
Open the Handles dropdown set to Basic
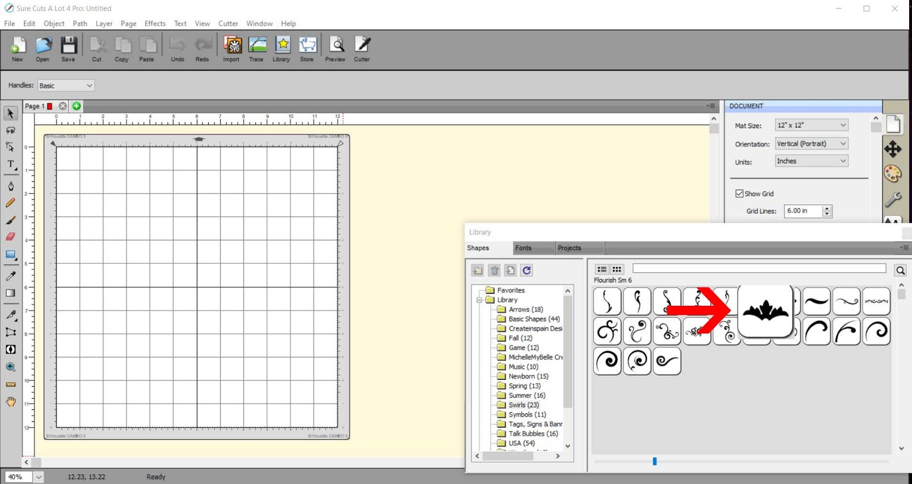66,85
